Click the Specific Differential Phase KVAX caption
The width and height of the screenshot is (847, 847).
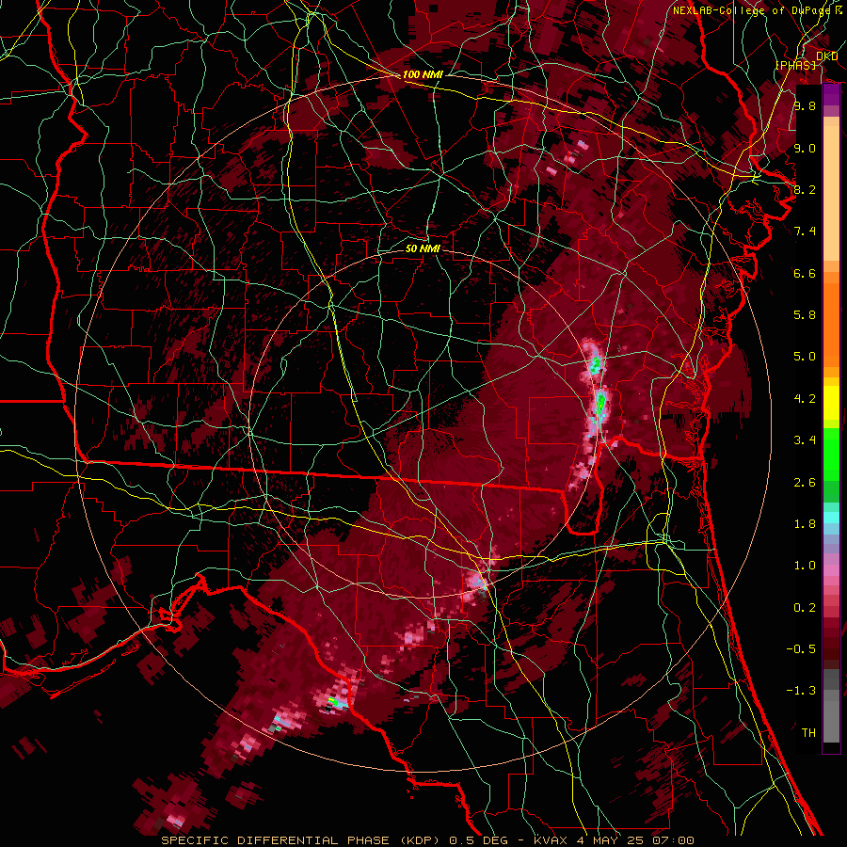[428, 840]
